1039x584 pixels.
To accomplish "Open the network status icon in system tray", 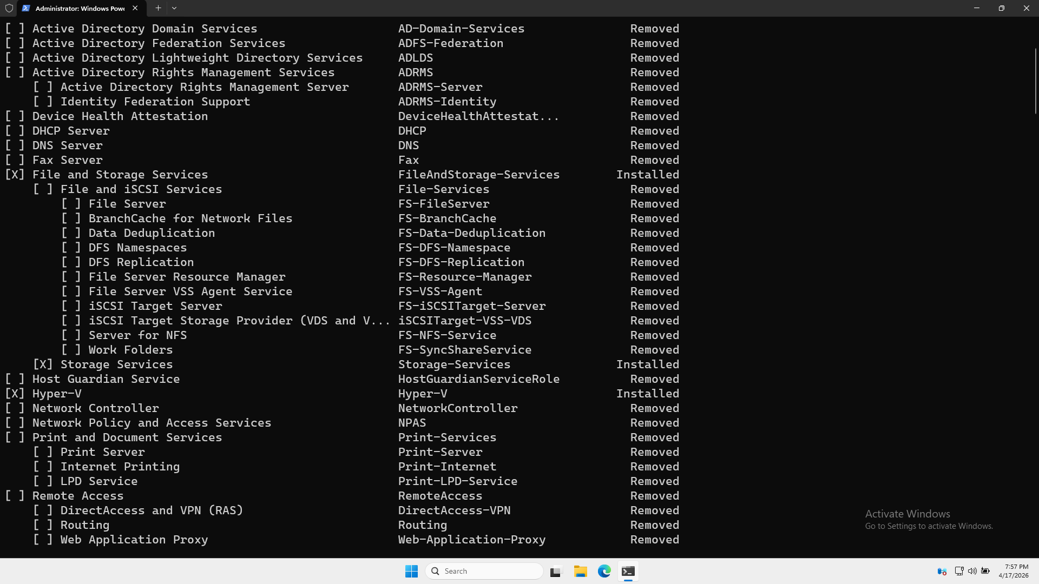I will click(x=959, y=571).
